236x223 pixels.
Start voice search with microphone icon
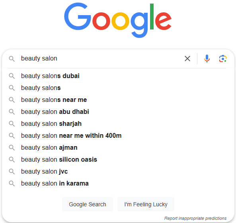click(207, 59)
